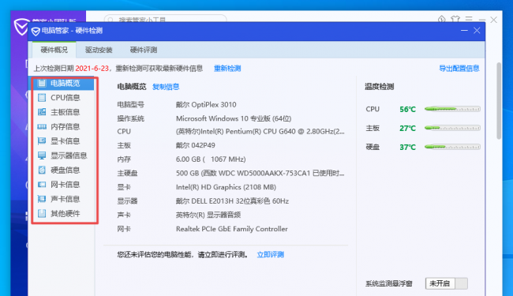Select the 电脑概览 sidebar icon
The width and height of the screenshot is (513, 296).
point(42,83)
